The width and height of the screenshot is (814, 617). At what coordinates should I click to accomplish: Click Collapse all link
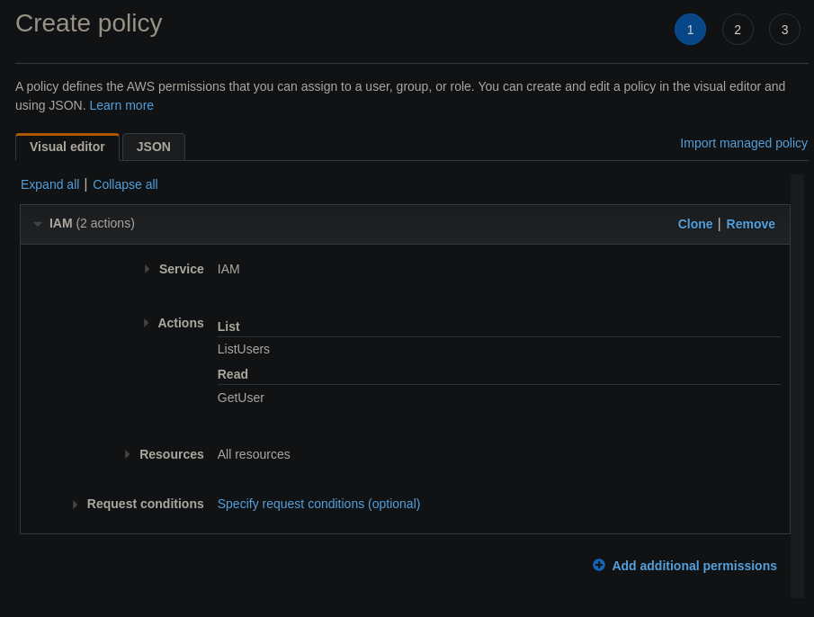coord(125,184)
